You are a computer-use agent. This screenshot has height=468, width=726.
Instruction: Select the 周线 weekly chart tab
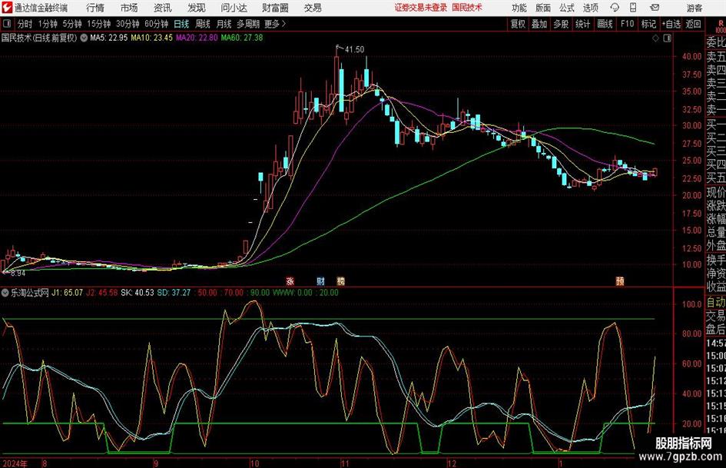(203, 24)
